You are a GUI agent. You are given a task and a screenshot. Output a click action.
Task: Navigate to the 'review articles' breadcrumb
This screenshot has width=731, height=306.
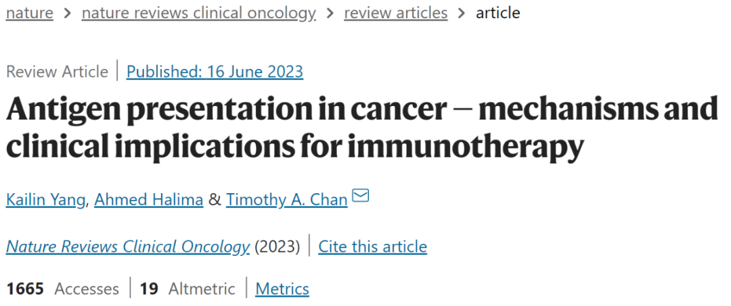[x=395, y=14]
